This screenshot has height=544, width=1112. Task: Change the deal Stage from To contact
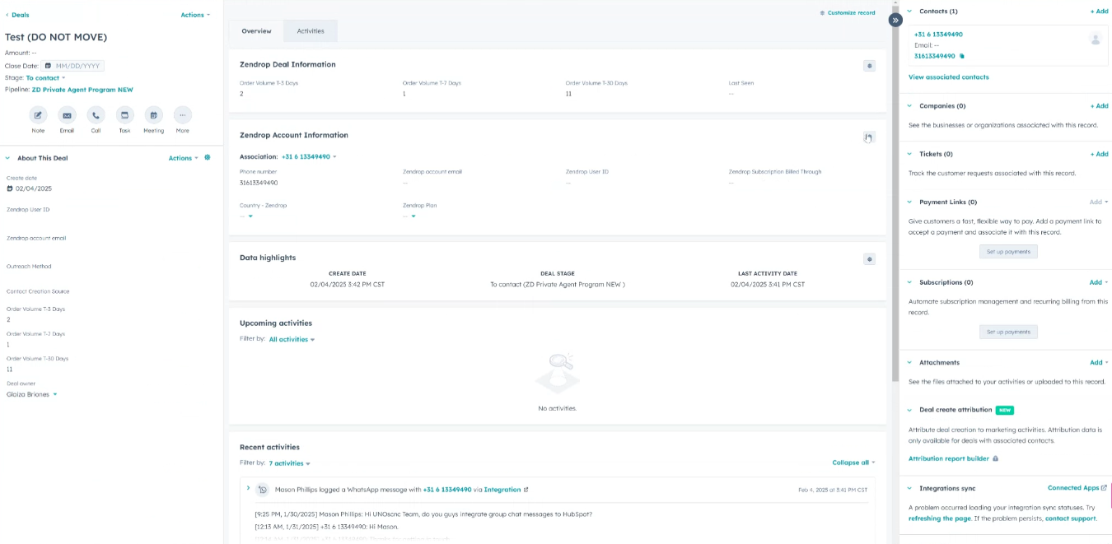point(45,78)
